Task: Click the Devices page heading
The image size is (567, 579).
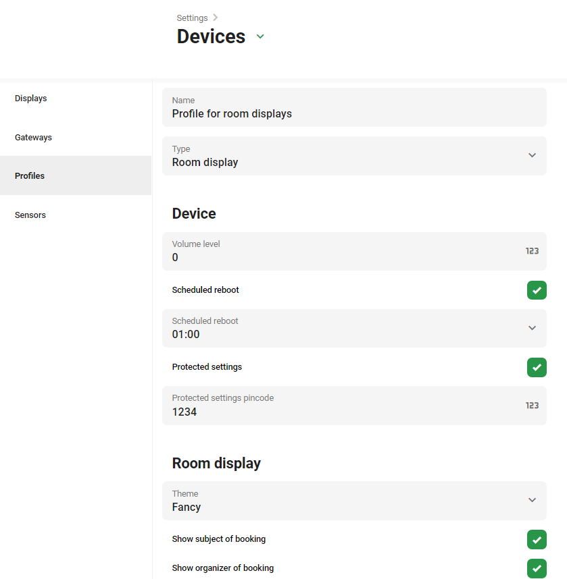Action: [x=211, y=36]
